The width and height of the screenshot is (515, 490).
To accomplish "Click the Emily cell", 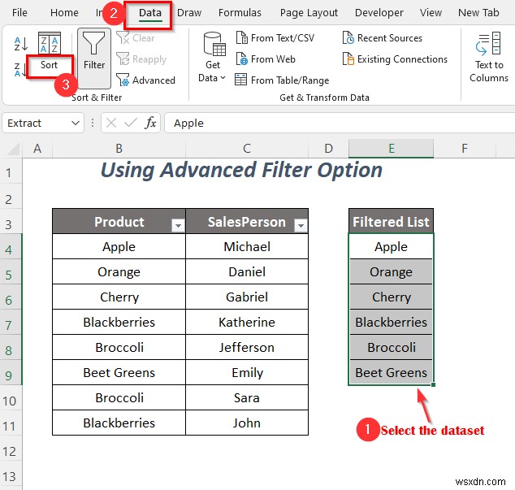I will (247, 373).
